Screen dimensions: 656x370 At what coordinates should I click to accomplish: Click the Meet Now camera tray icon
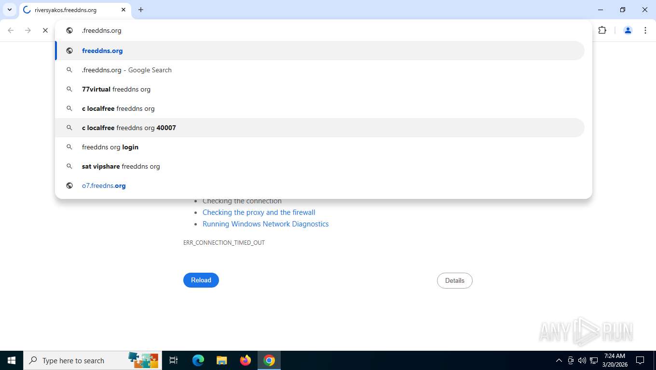coord(571,360)
